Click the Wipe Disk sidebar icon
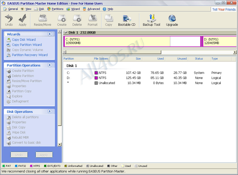 pos(9,132)
